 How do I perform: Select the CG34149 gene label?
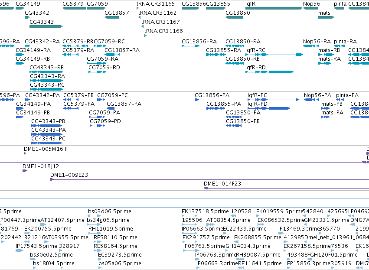click(x=28, y=4)
